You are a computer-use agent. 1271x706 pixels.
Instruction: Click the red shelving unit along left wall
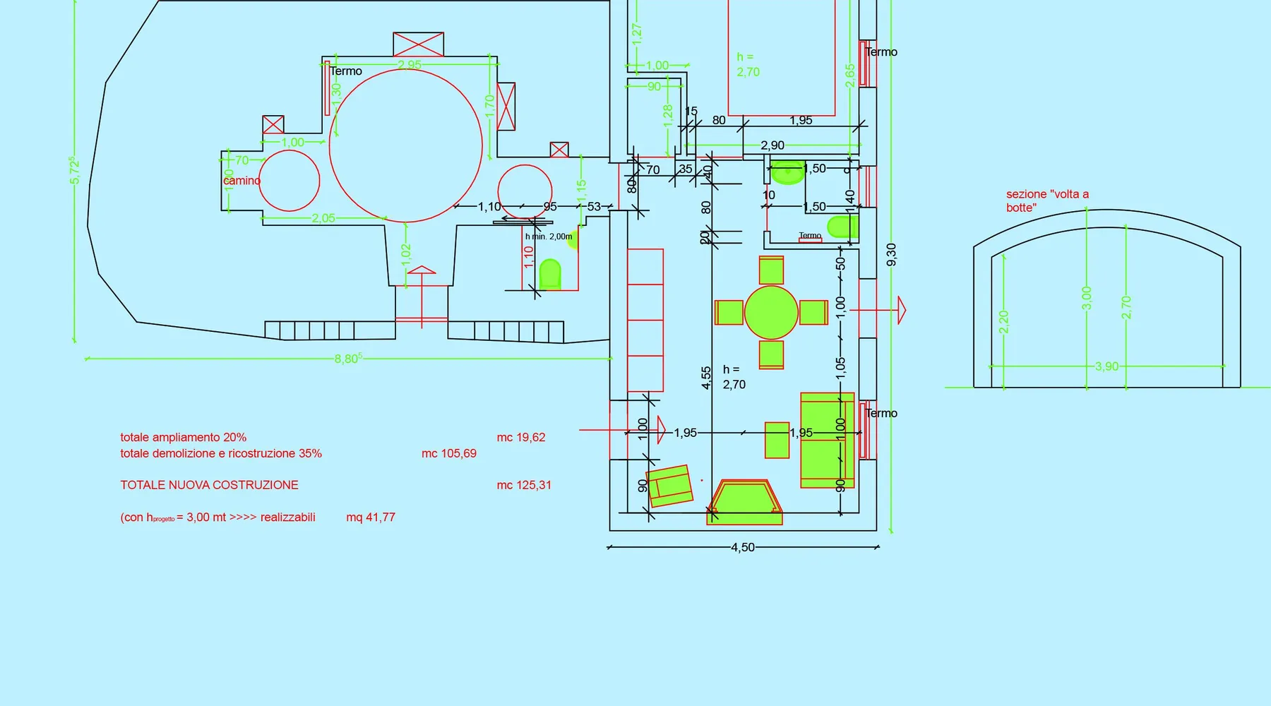pos(645,320)
